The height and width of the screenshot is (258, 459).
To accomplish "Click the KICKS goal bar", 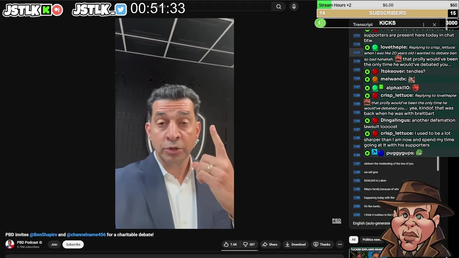I will pos(387,23).
